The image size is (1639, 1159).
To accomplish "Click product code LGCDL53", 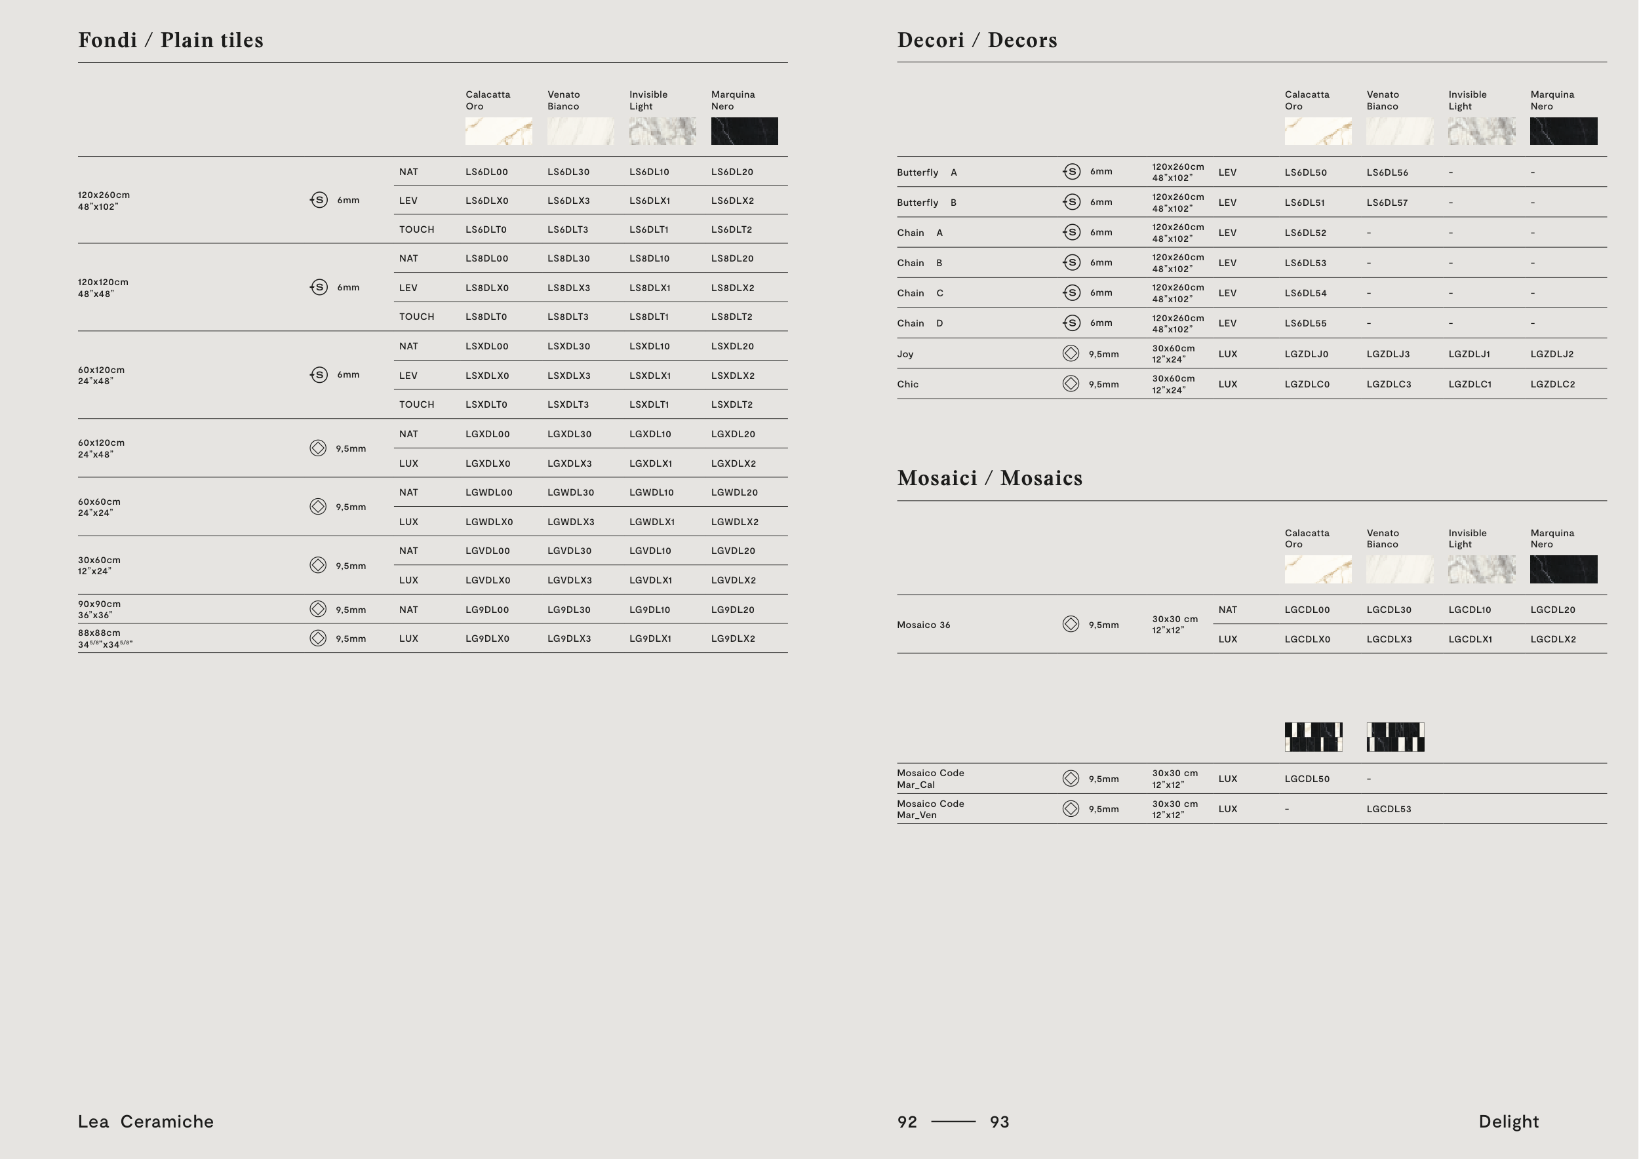I will point(1389,810).
